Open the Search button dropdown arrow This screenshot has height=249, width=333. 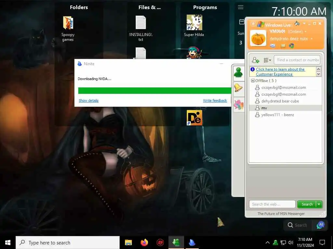click(319, 204)
